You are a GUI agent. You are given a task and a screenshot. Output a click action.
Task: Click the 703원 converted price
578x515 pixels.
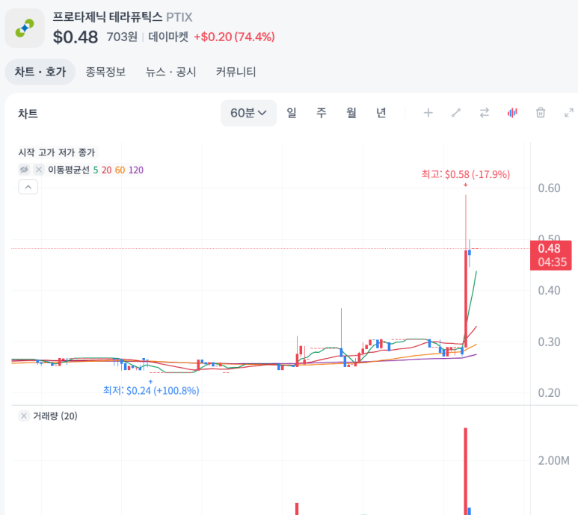coord(122,37)
